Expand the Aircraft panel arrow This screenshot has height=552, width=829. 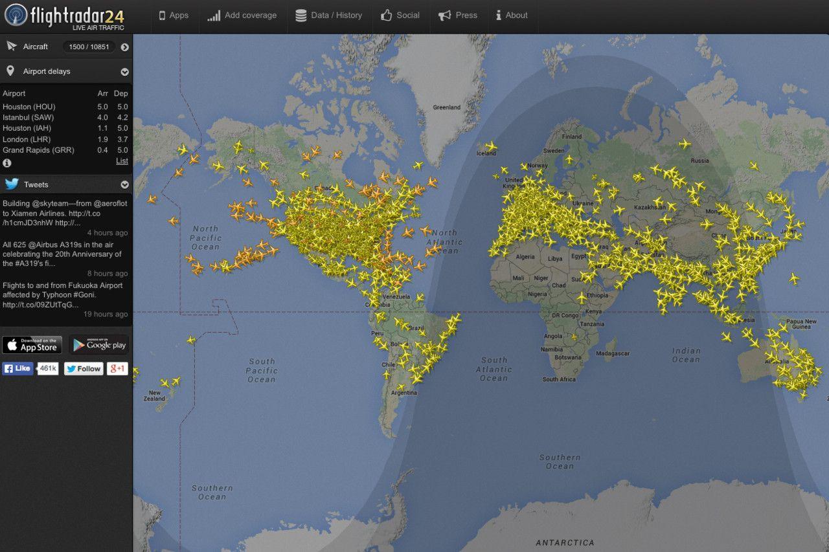tap(124, 47)
